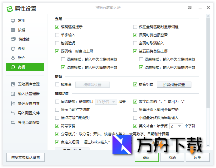The image size is (216, 168).
Task: Check 显示当前打字速度
Action: tap(57, 110)
